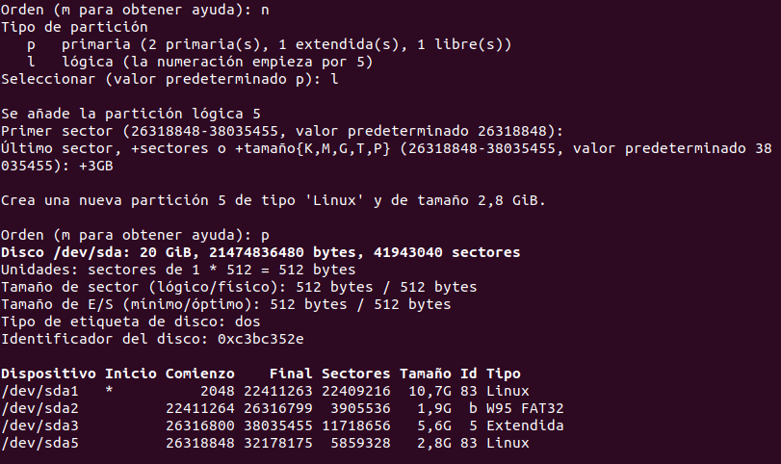
Task: Click the start sector 2048
Action: click(218, 391)
